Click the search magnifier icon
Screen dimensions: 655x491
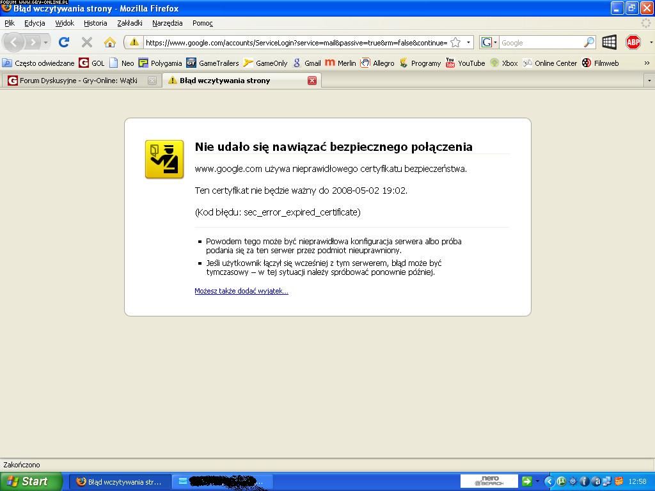tap(588, 42)
